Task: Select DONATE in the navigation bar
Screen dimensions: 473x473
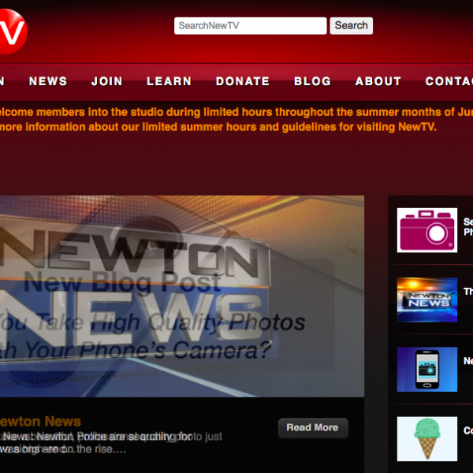Action: [243, 81]
